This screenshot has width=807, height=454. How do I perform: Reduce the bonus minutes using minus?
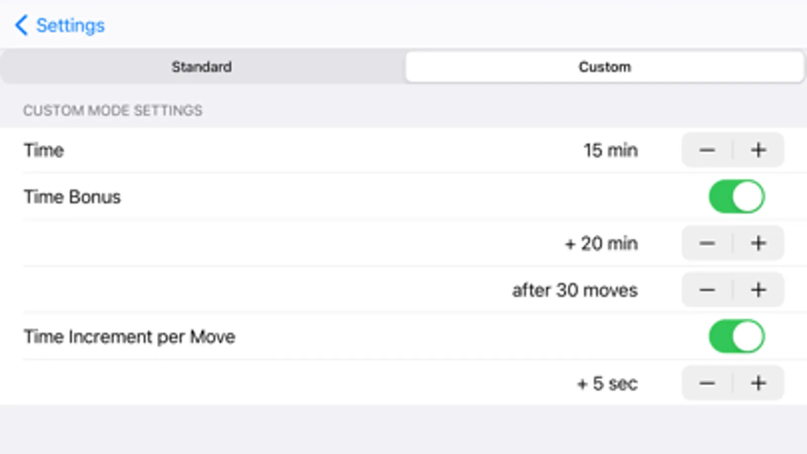707,243
